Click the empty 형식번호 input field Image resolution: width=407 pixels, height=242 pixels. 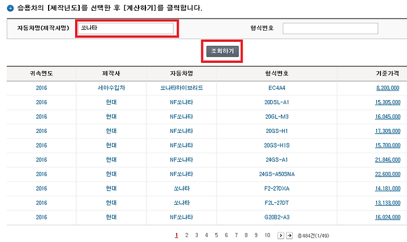[x=330, y=28]
